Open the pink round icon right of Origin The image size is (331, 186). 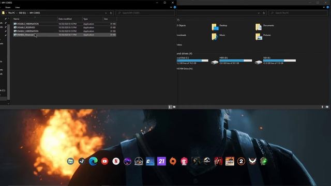click(184, 161)
